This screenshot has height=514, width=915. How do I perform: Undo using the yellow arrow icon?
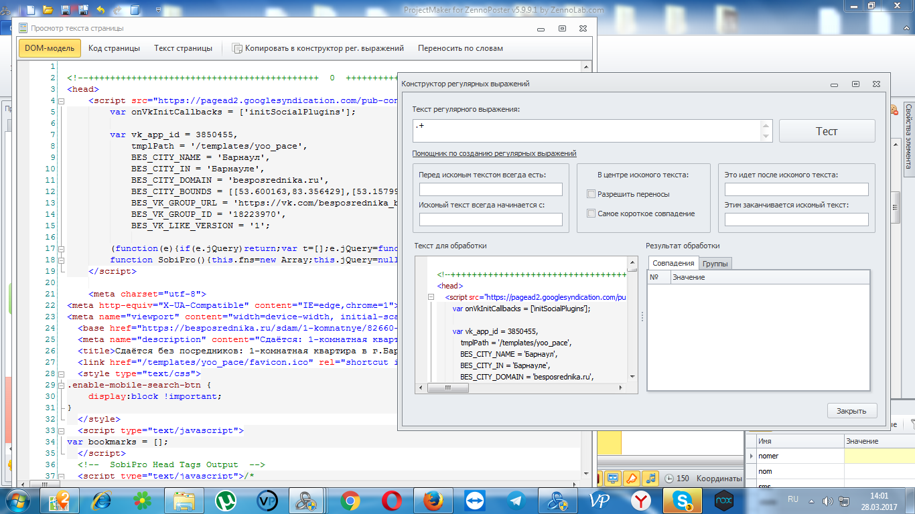coord(100,9)
